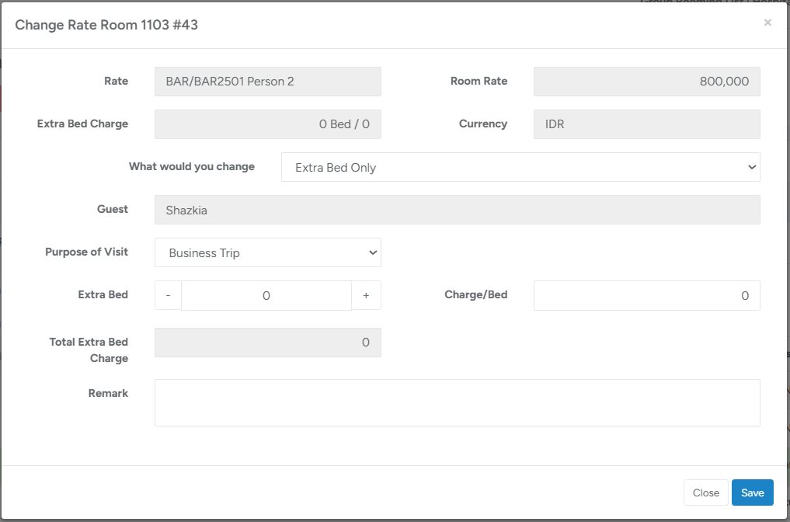Screen dimensions: 790x522
Task: Click the plus button to add extra bed
Action: click(x=366, y=296)
